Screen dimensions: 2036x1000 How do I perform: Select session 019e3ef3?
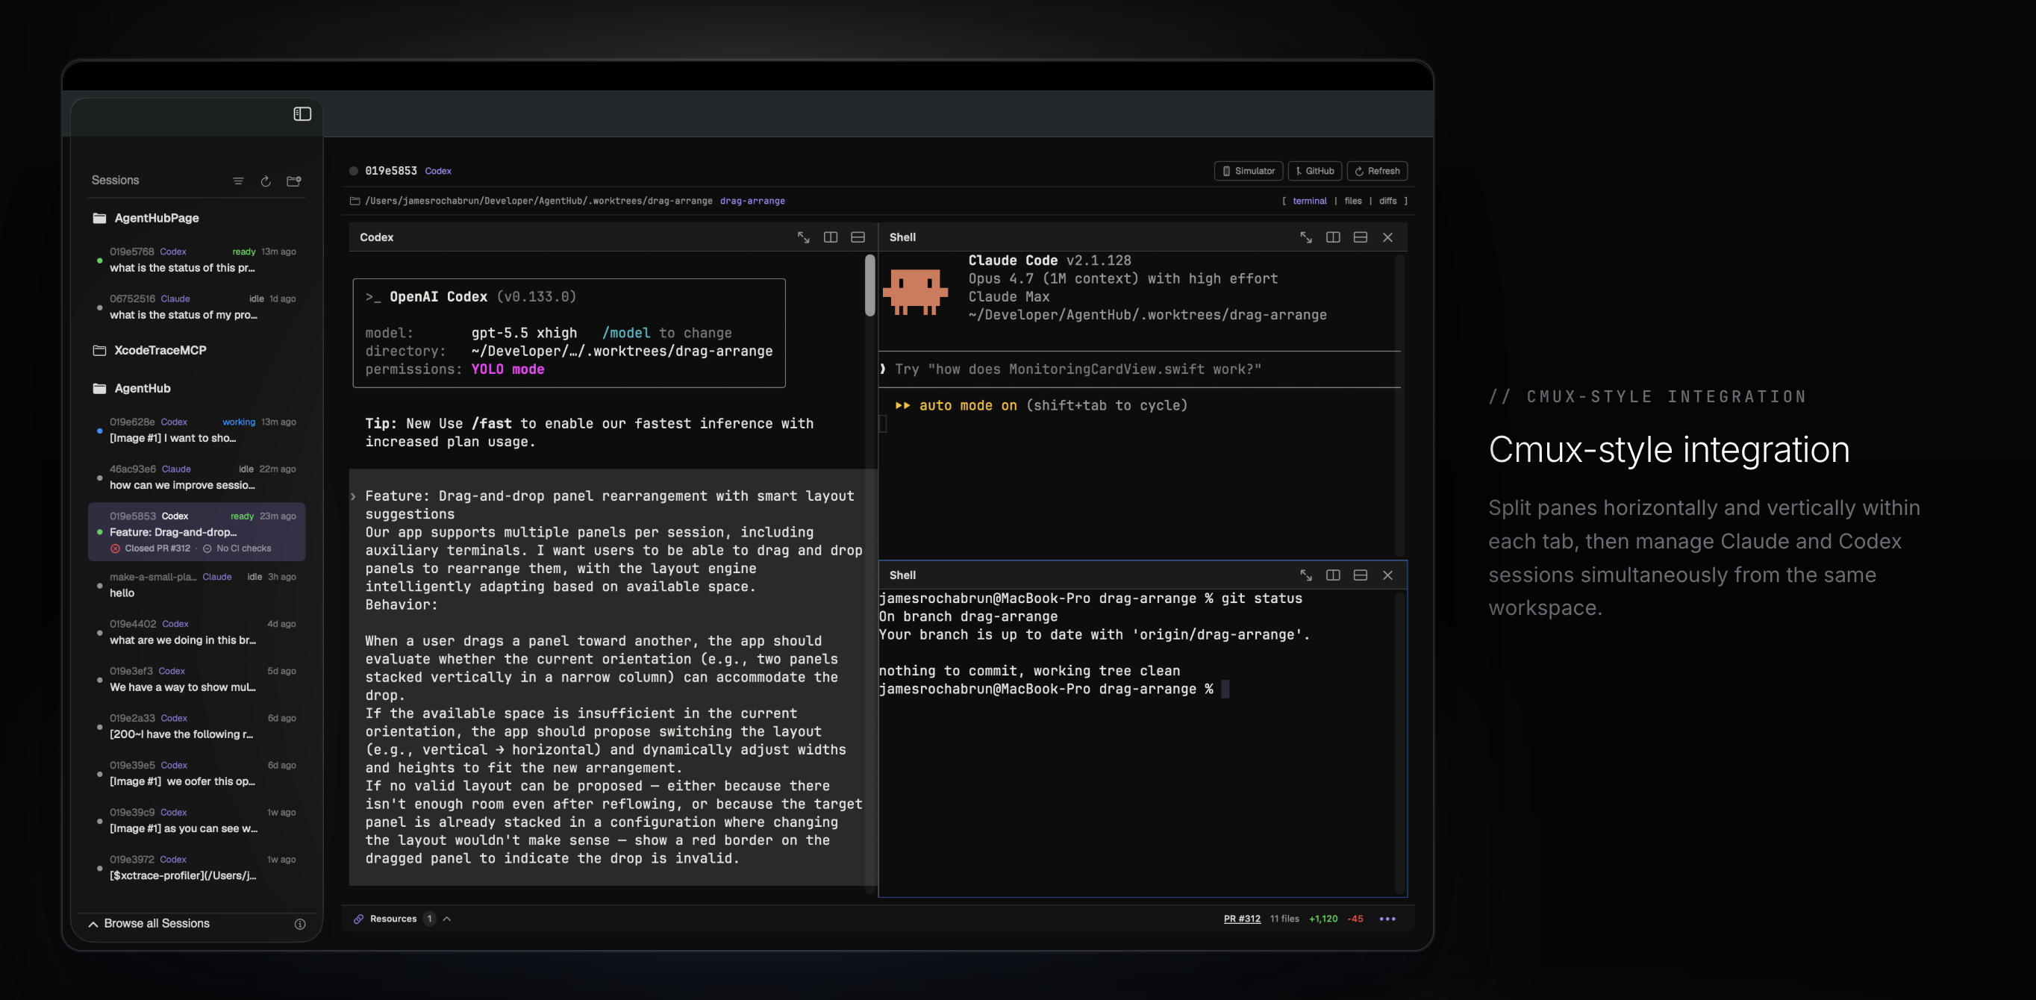tap(197, 679)
